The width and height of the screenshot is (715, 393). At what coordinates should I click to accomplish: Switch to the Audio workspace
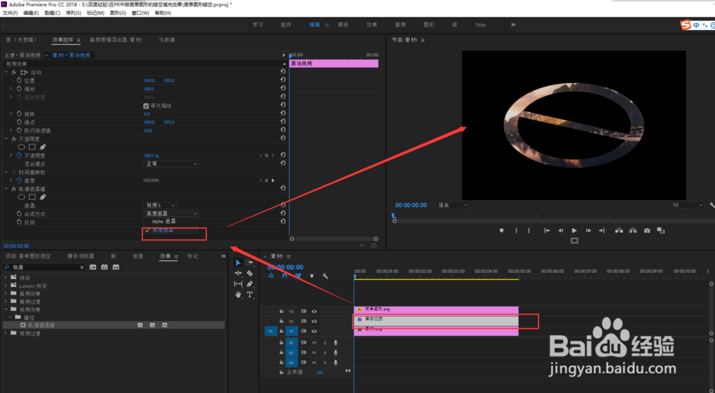[x=400, y=24]
